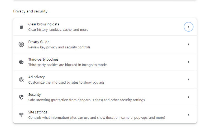The height and width of the screenshot is (132, 211).
Task: Open the arrow on the Security row
Action: click(x=189, y=97)
